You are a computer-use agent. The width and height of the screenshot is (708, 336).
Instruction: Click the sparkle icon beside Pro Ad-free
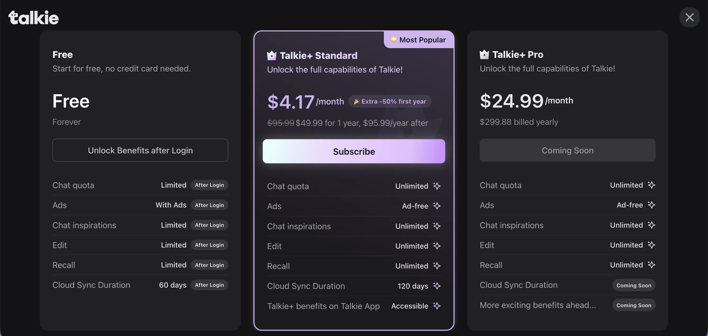(x=651, y=205)
